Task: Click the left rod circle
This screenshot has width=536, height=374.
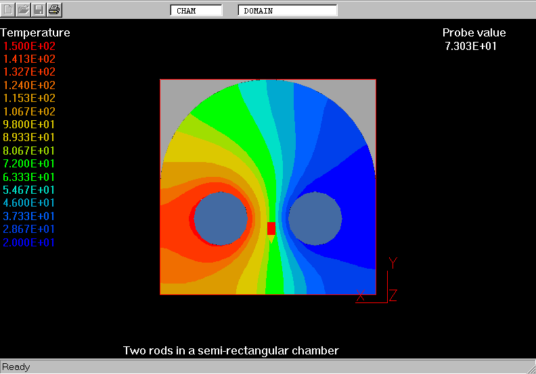Action: pos(221,218)
